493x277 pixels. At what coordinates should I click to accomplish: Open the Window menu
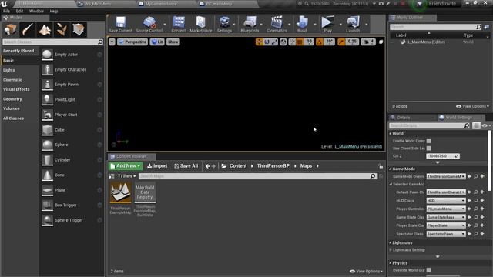point(36,11)
